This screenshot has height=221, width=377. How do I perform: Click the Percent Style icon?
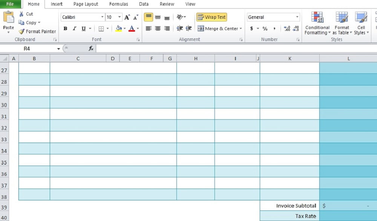click(x=265, y=29)
